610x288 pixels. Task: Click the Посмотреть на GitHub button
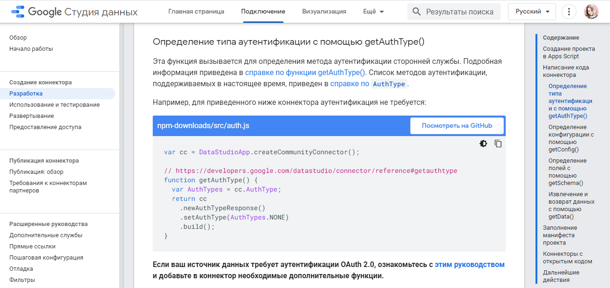pos(456,126)
